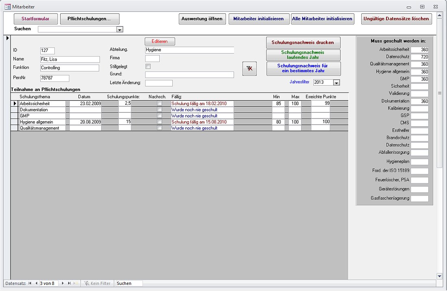Expand the Jahresfilter year dropdown

tap(336, 82)
